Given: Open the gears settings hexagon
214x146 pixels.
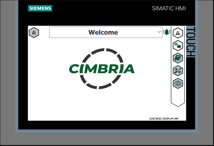Looking at the screenshot, I should coord(178,46).
